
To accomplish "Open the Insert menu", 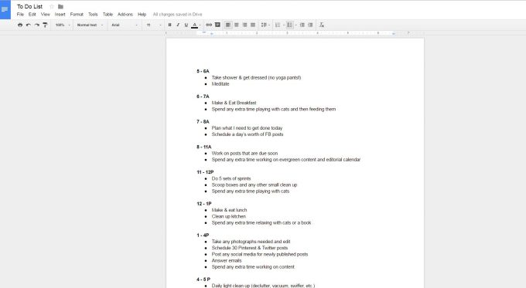I will (60, 15).
